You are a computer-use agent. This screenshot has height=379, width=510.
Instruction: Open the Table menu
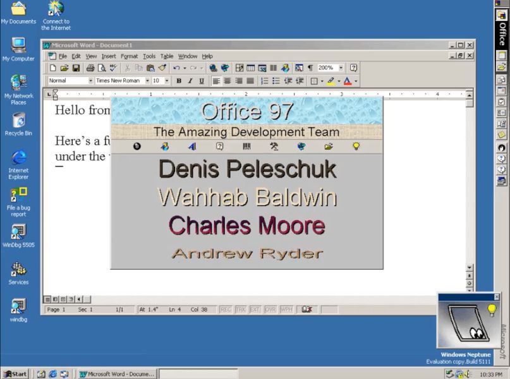click(167, 56)
